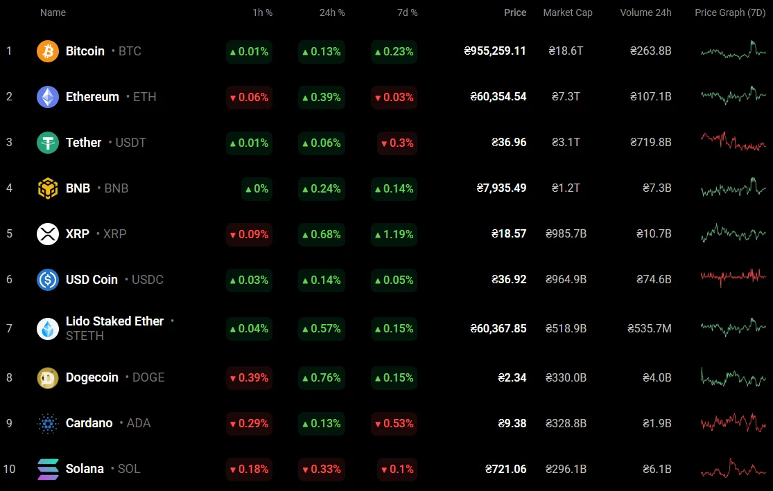Click the USD Coin logo icon
Image resolution: width=773 pixels, height=491 pixels.
point(48,280)
